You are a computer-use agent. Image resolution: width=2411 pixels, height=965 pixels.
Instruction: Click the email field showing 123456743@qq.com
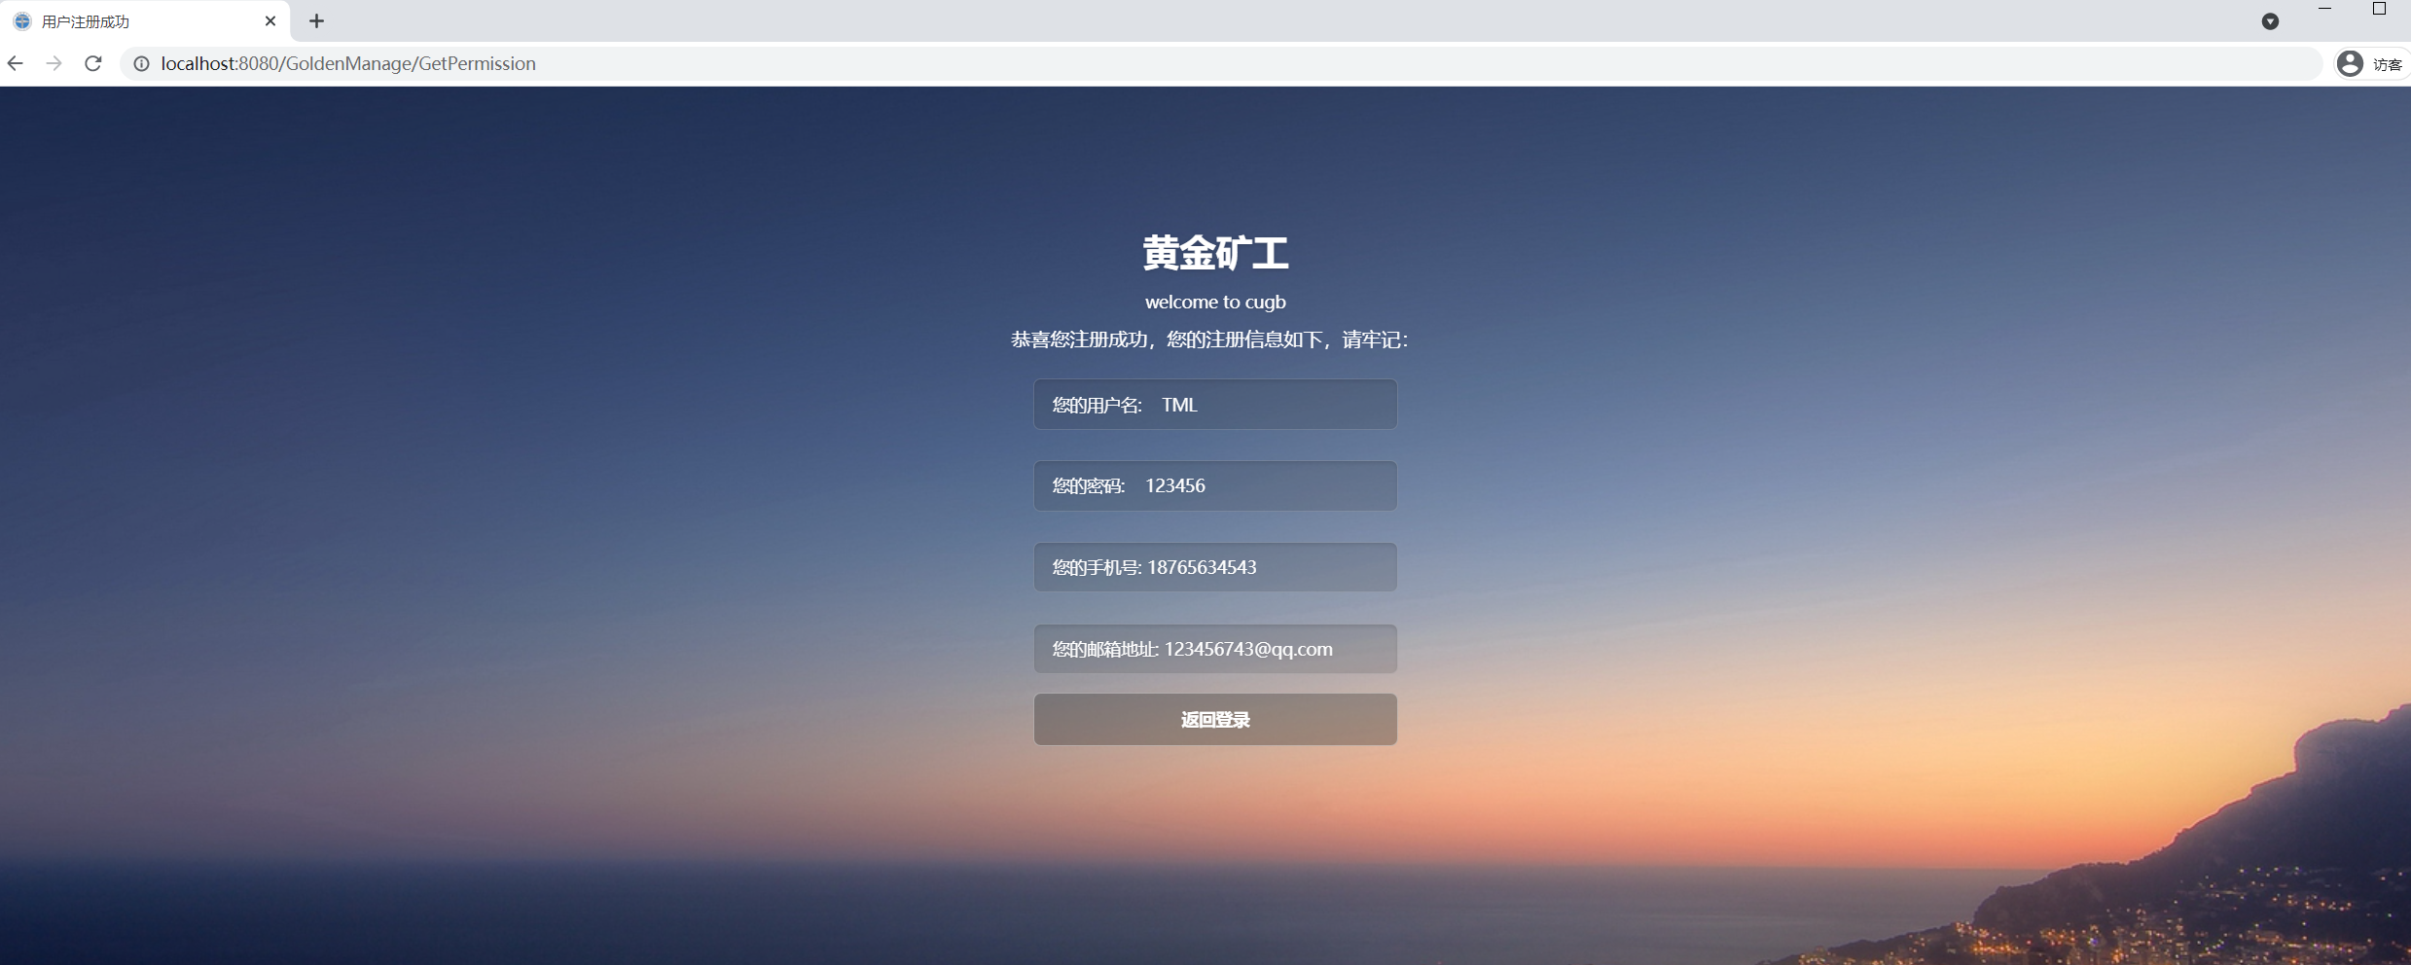(x=1215, y=649)
